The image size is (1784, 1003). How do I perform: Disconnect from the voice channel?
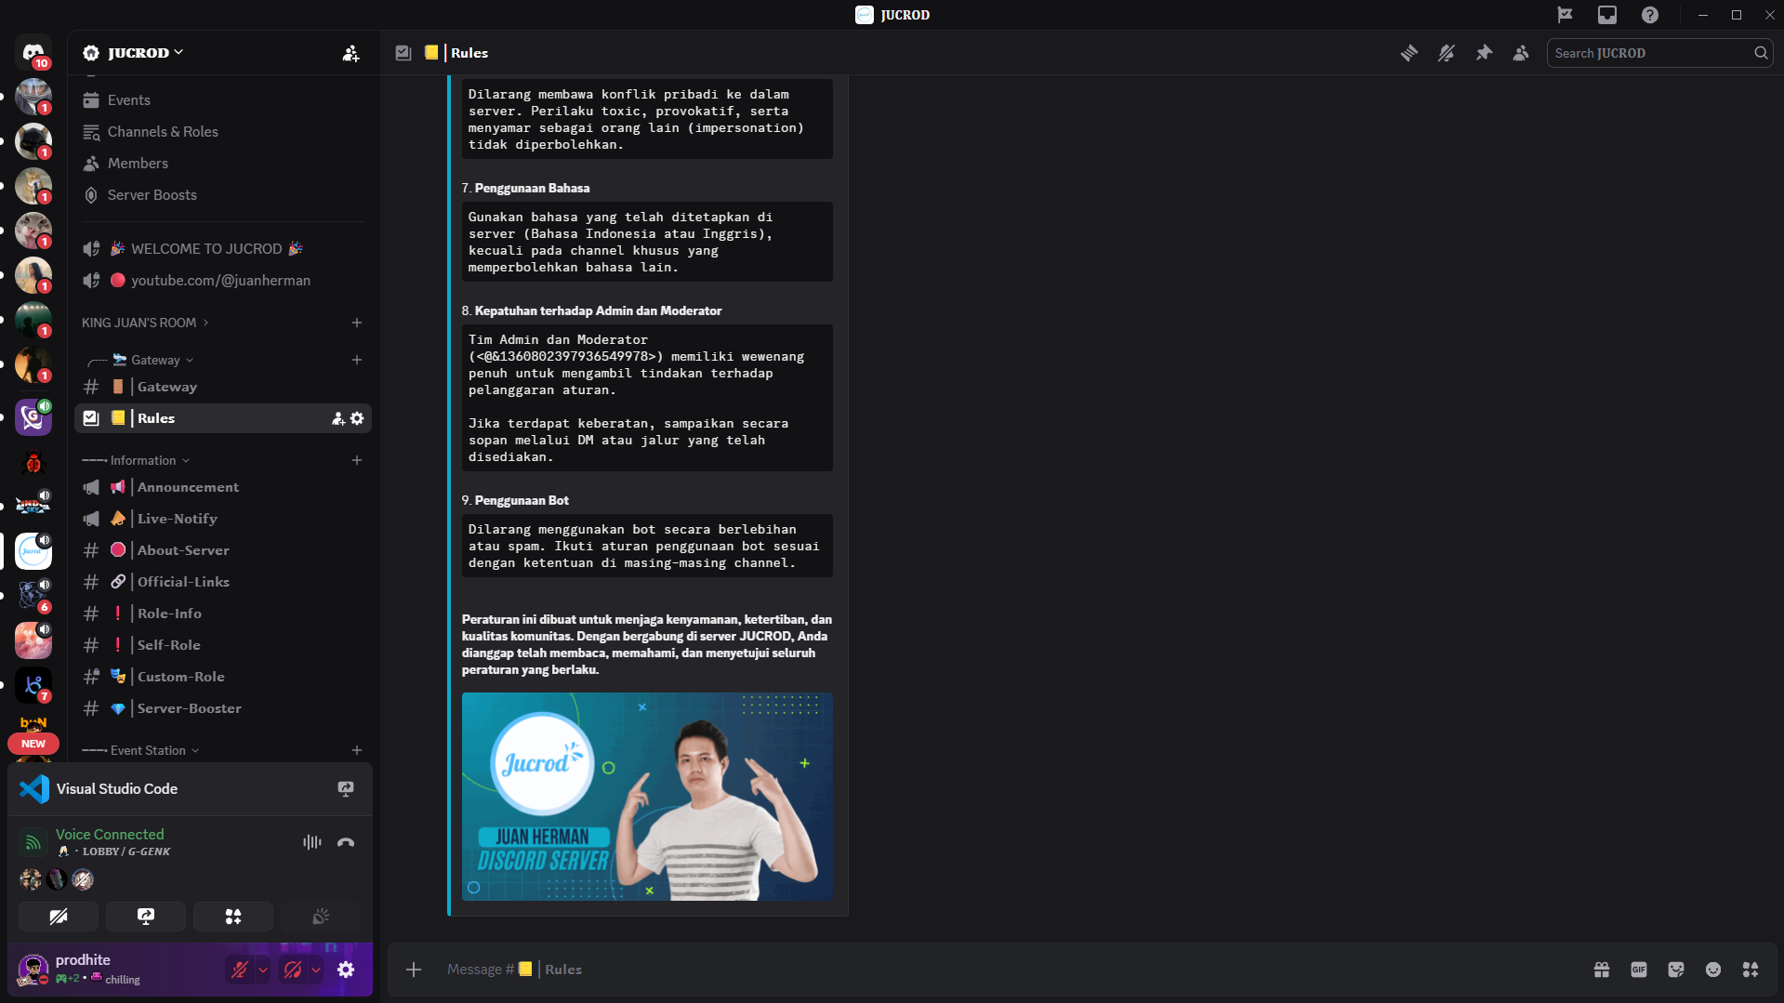click(x=346, y=842)
